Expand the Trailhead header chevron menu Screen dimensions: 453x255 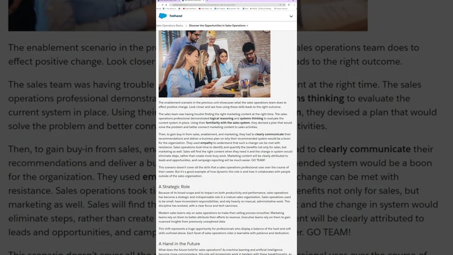tap(291, 16)
